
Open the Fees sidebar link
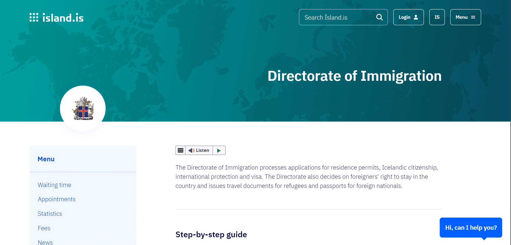coord(44,228)
